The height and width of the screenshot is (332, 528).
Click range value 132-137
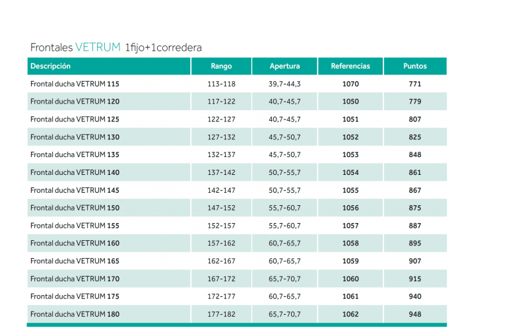pyautogui.click(x=221, y=154)
